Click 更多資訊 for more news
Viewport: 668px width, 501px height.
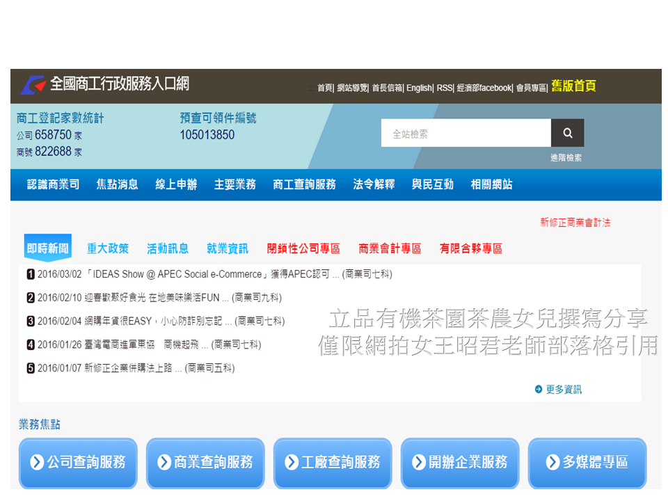(x=564, y=390)
